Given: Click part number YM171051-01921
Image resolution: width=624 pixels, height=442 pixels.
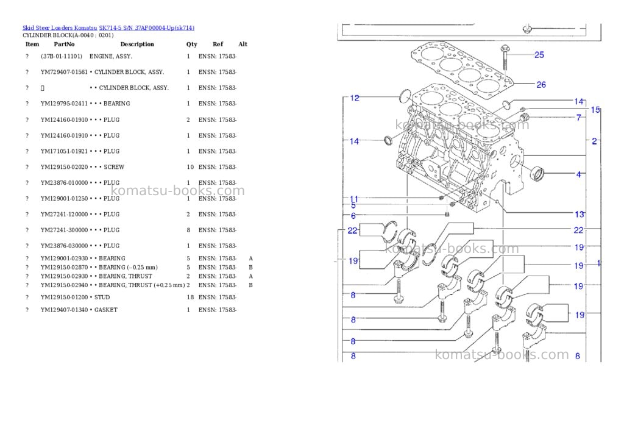Looking at the screenshot, I should point(64,151).
